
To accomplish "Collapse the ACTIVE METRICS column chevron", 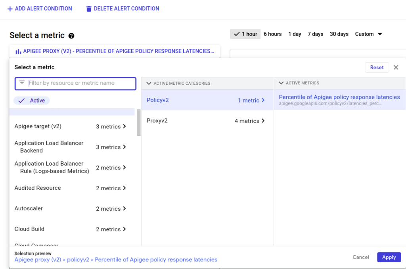I will point(281,83).
